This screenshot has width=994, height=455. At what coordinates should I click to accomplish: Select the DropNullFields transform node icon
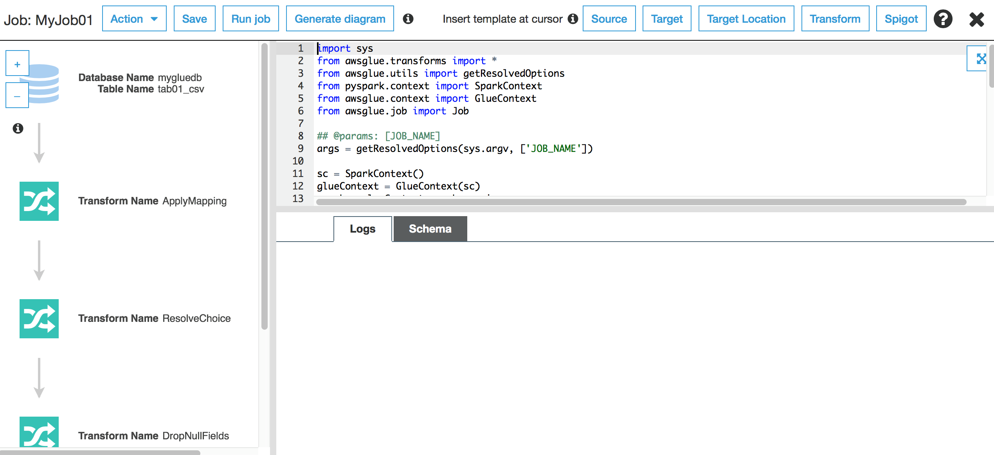click(x=39, y=432)
